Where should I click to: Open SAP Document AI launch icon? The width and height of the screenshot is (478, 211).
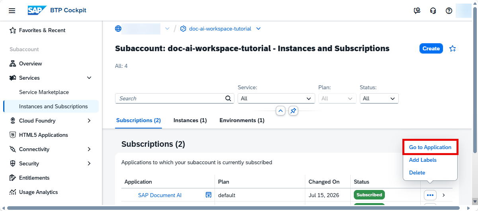pyautogui.click(x=208, y=195)
